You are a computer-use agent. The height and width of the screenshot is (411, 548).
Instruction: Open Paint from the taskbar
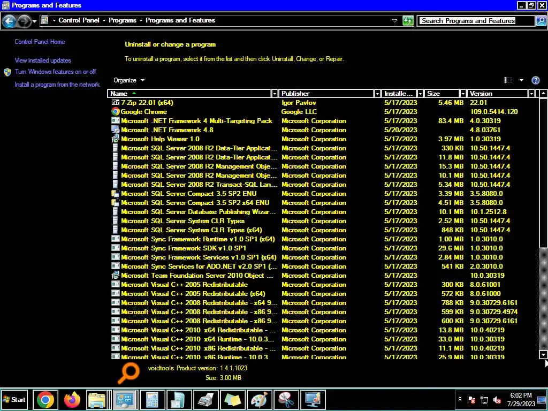(x=259, y=399)
